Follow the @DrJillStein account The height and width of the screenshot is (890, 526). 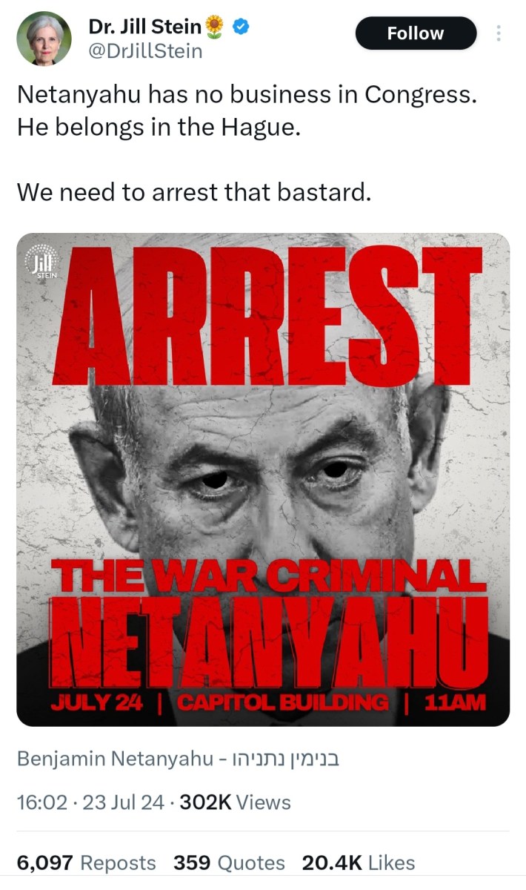click(416, 33)
